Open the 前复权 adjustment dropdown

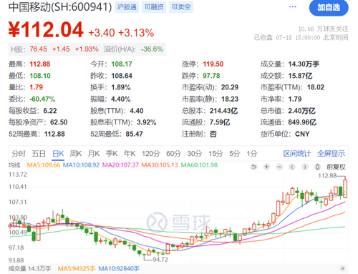click(336, 167)
